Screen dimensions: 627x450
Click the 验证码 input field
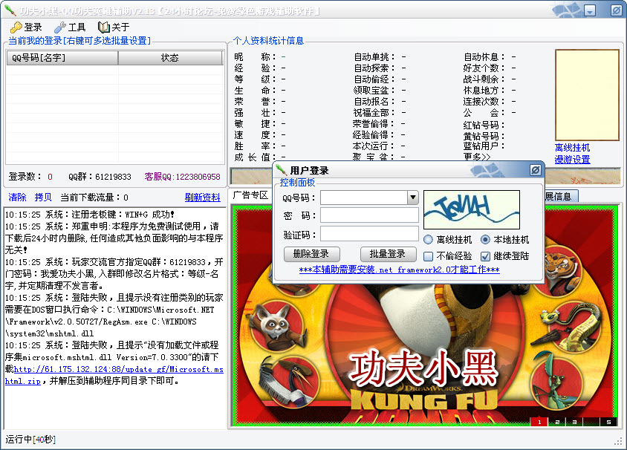pos(369,234)
